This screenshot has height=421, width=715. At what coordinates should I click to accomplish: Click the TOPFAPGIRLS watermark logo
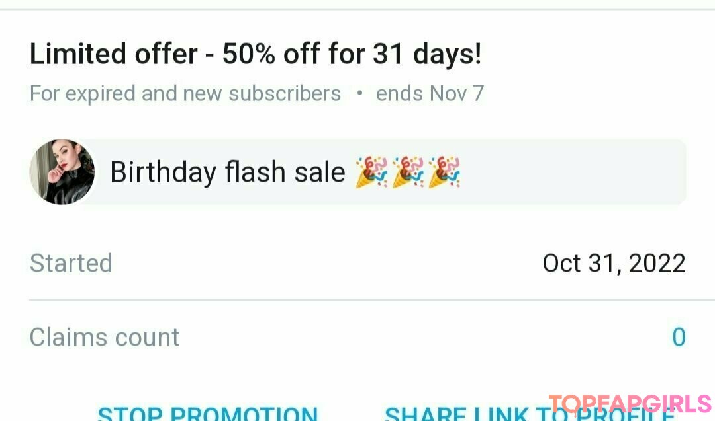click(x=630, y=404)
